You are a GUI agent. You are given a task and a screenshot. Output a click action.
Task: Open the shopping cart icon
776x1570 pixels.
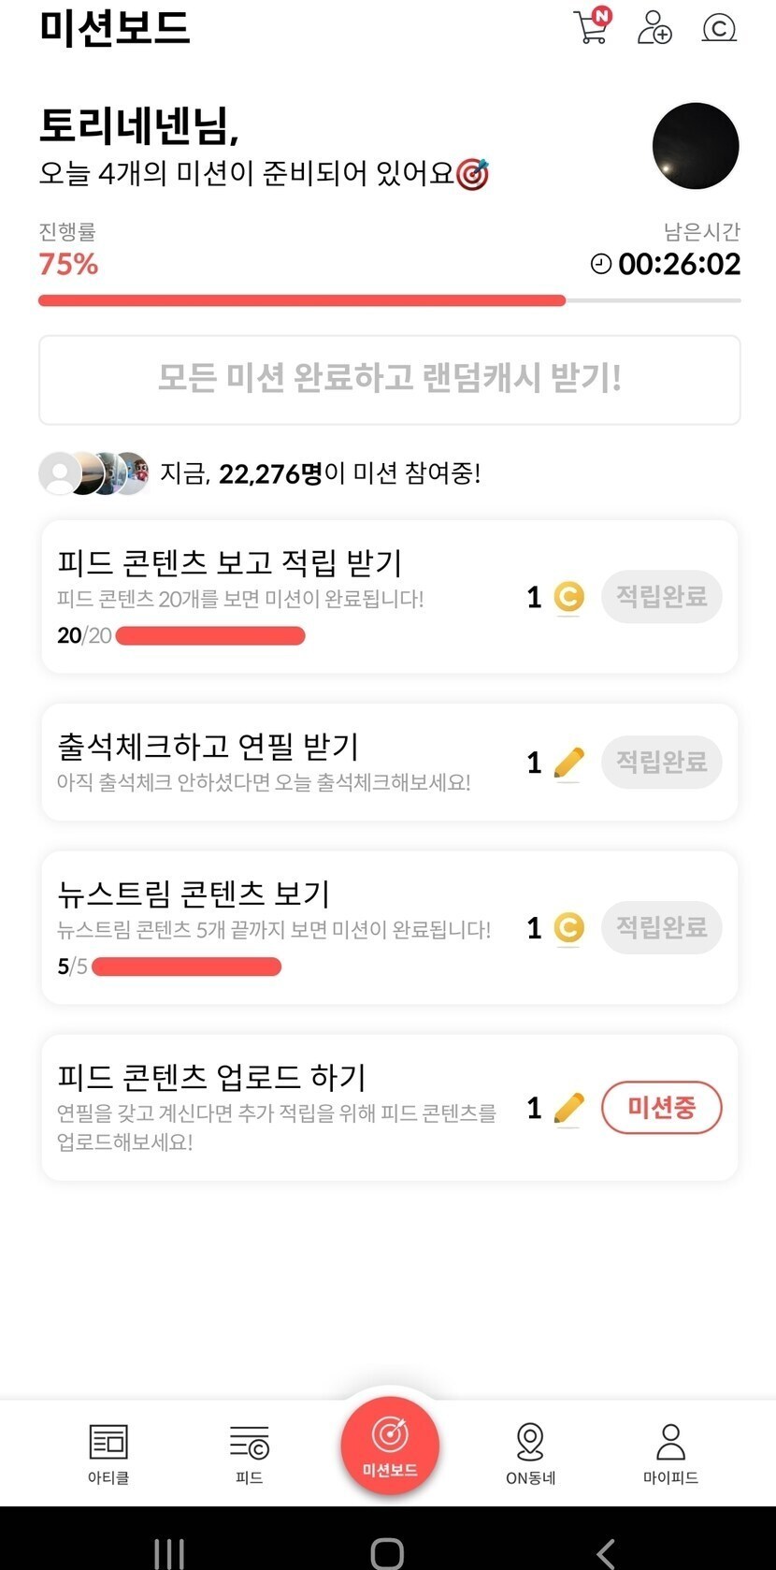591,27
